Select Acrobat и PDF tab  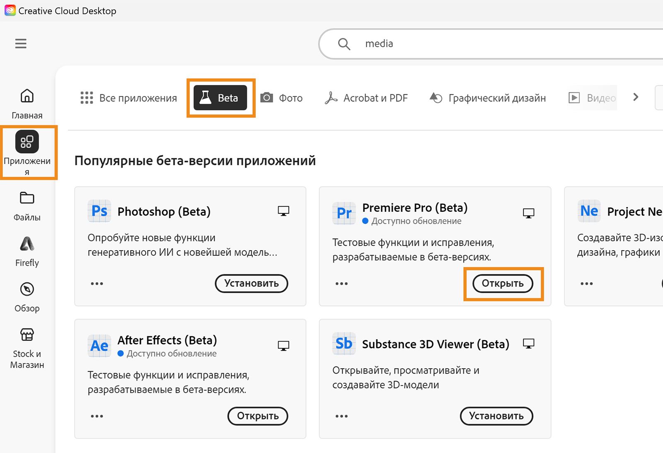[366, 98]
